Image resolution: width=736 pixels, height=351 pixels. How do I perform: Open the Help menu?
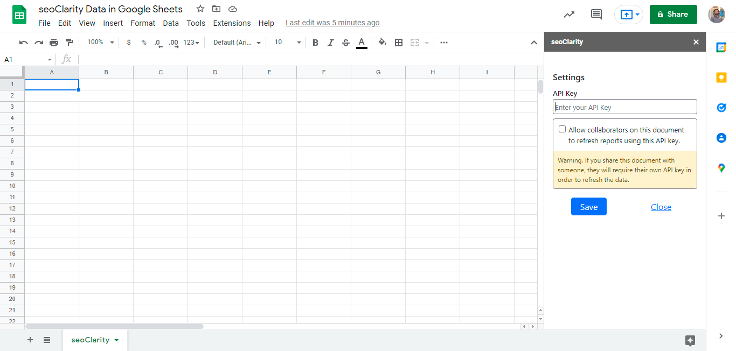266,23
